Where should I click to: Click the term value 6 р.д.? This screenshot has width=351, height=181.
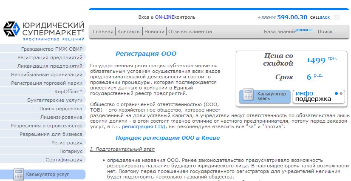pos(315,77)
